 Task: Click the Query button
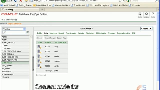click(x=39, y=38)
